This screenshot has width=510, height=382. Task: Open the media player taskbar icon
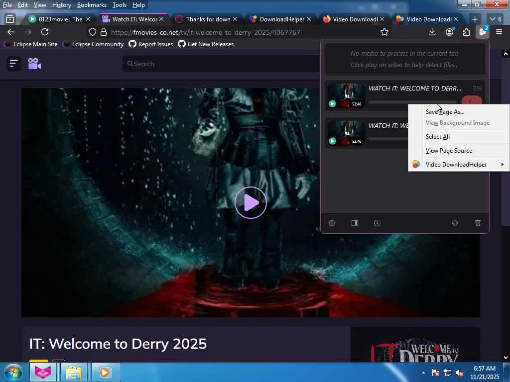(x=105, y=372)
